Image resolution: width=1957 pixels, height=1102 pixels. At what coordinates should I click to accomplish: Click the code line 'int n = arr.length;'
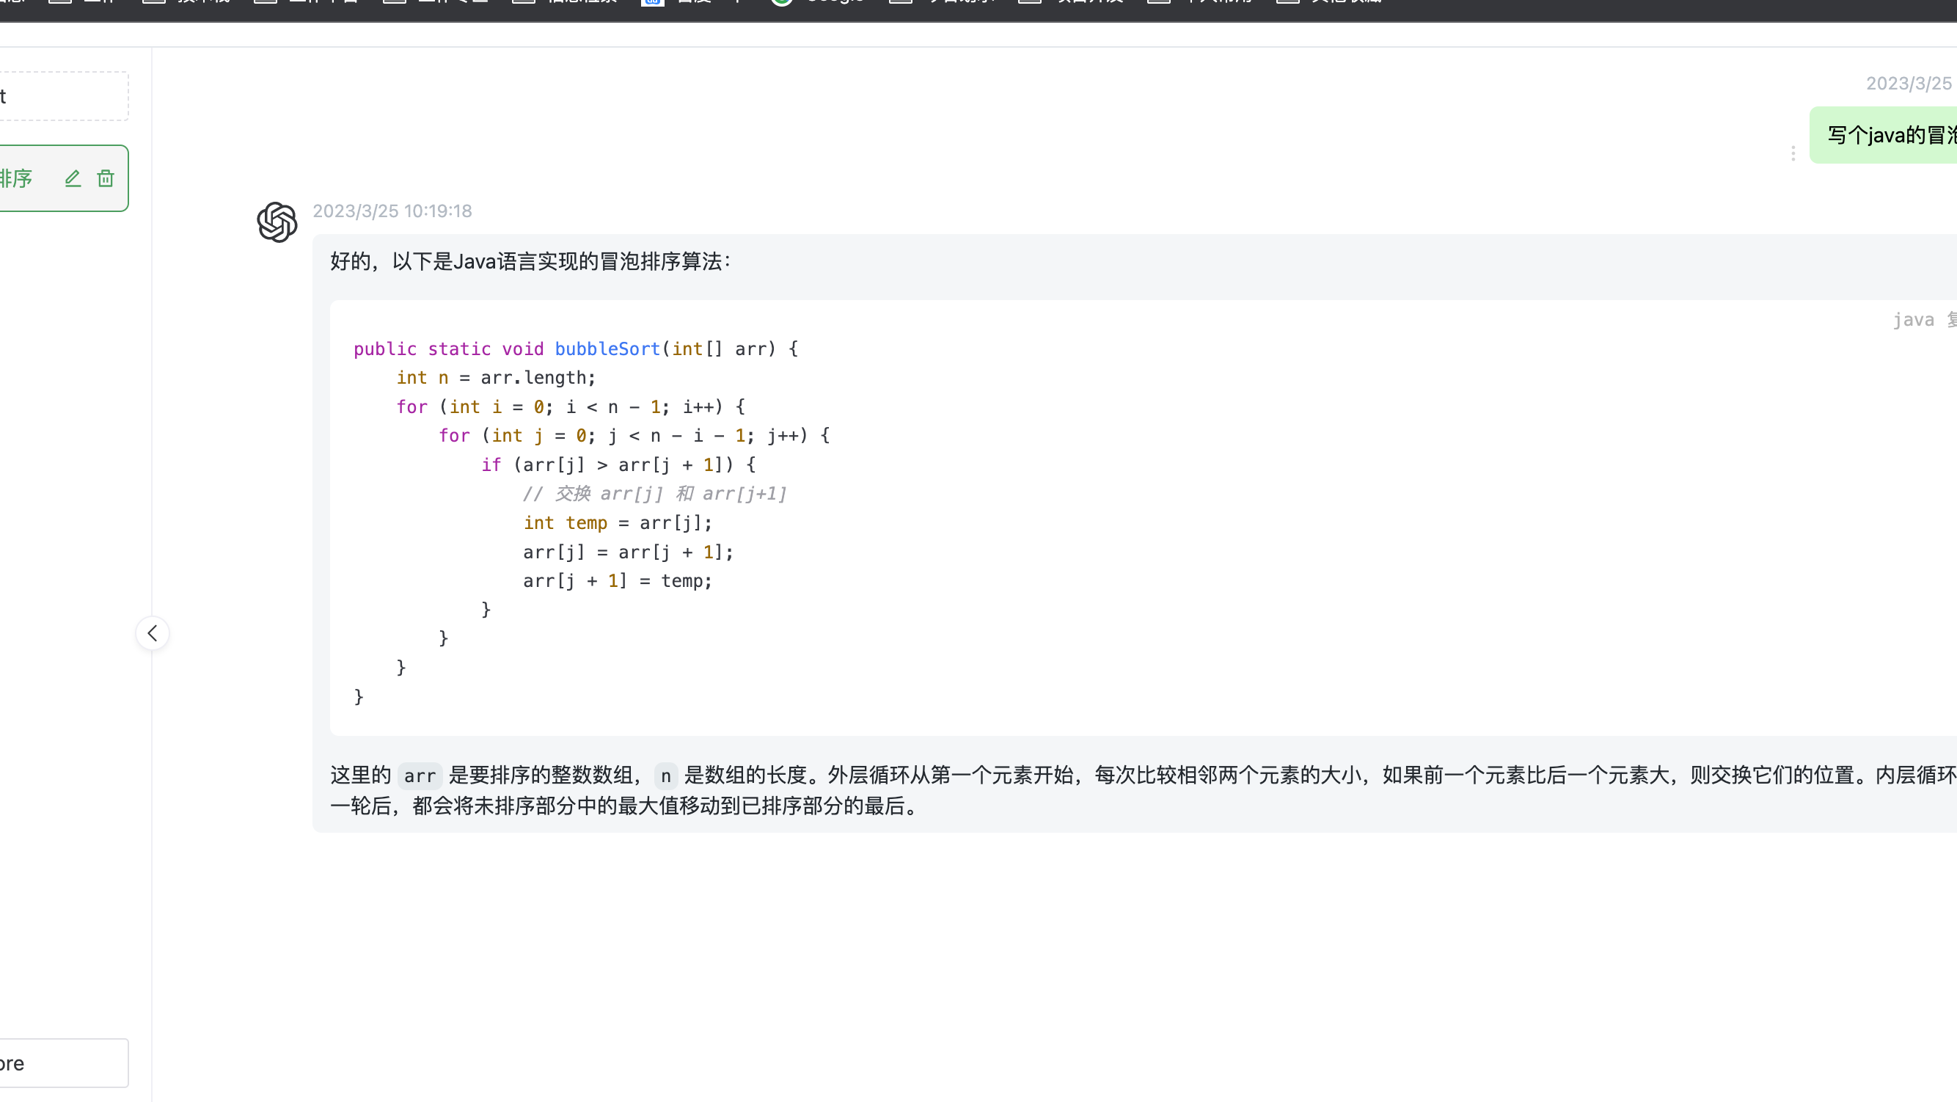pyautogui.click(x=496, y=378)
